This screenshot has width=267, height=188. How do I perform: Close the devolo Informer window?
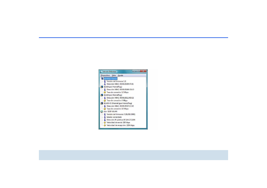(x=143, y=71)
